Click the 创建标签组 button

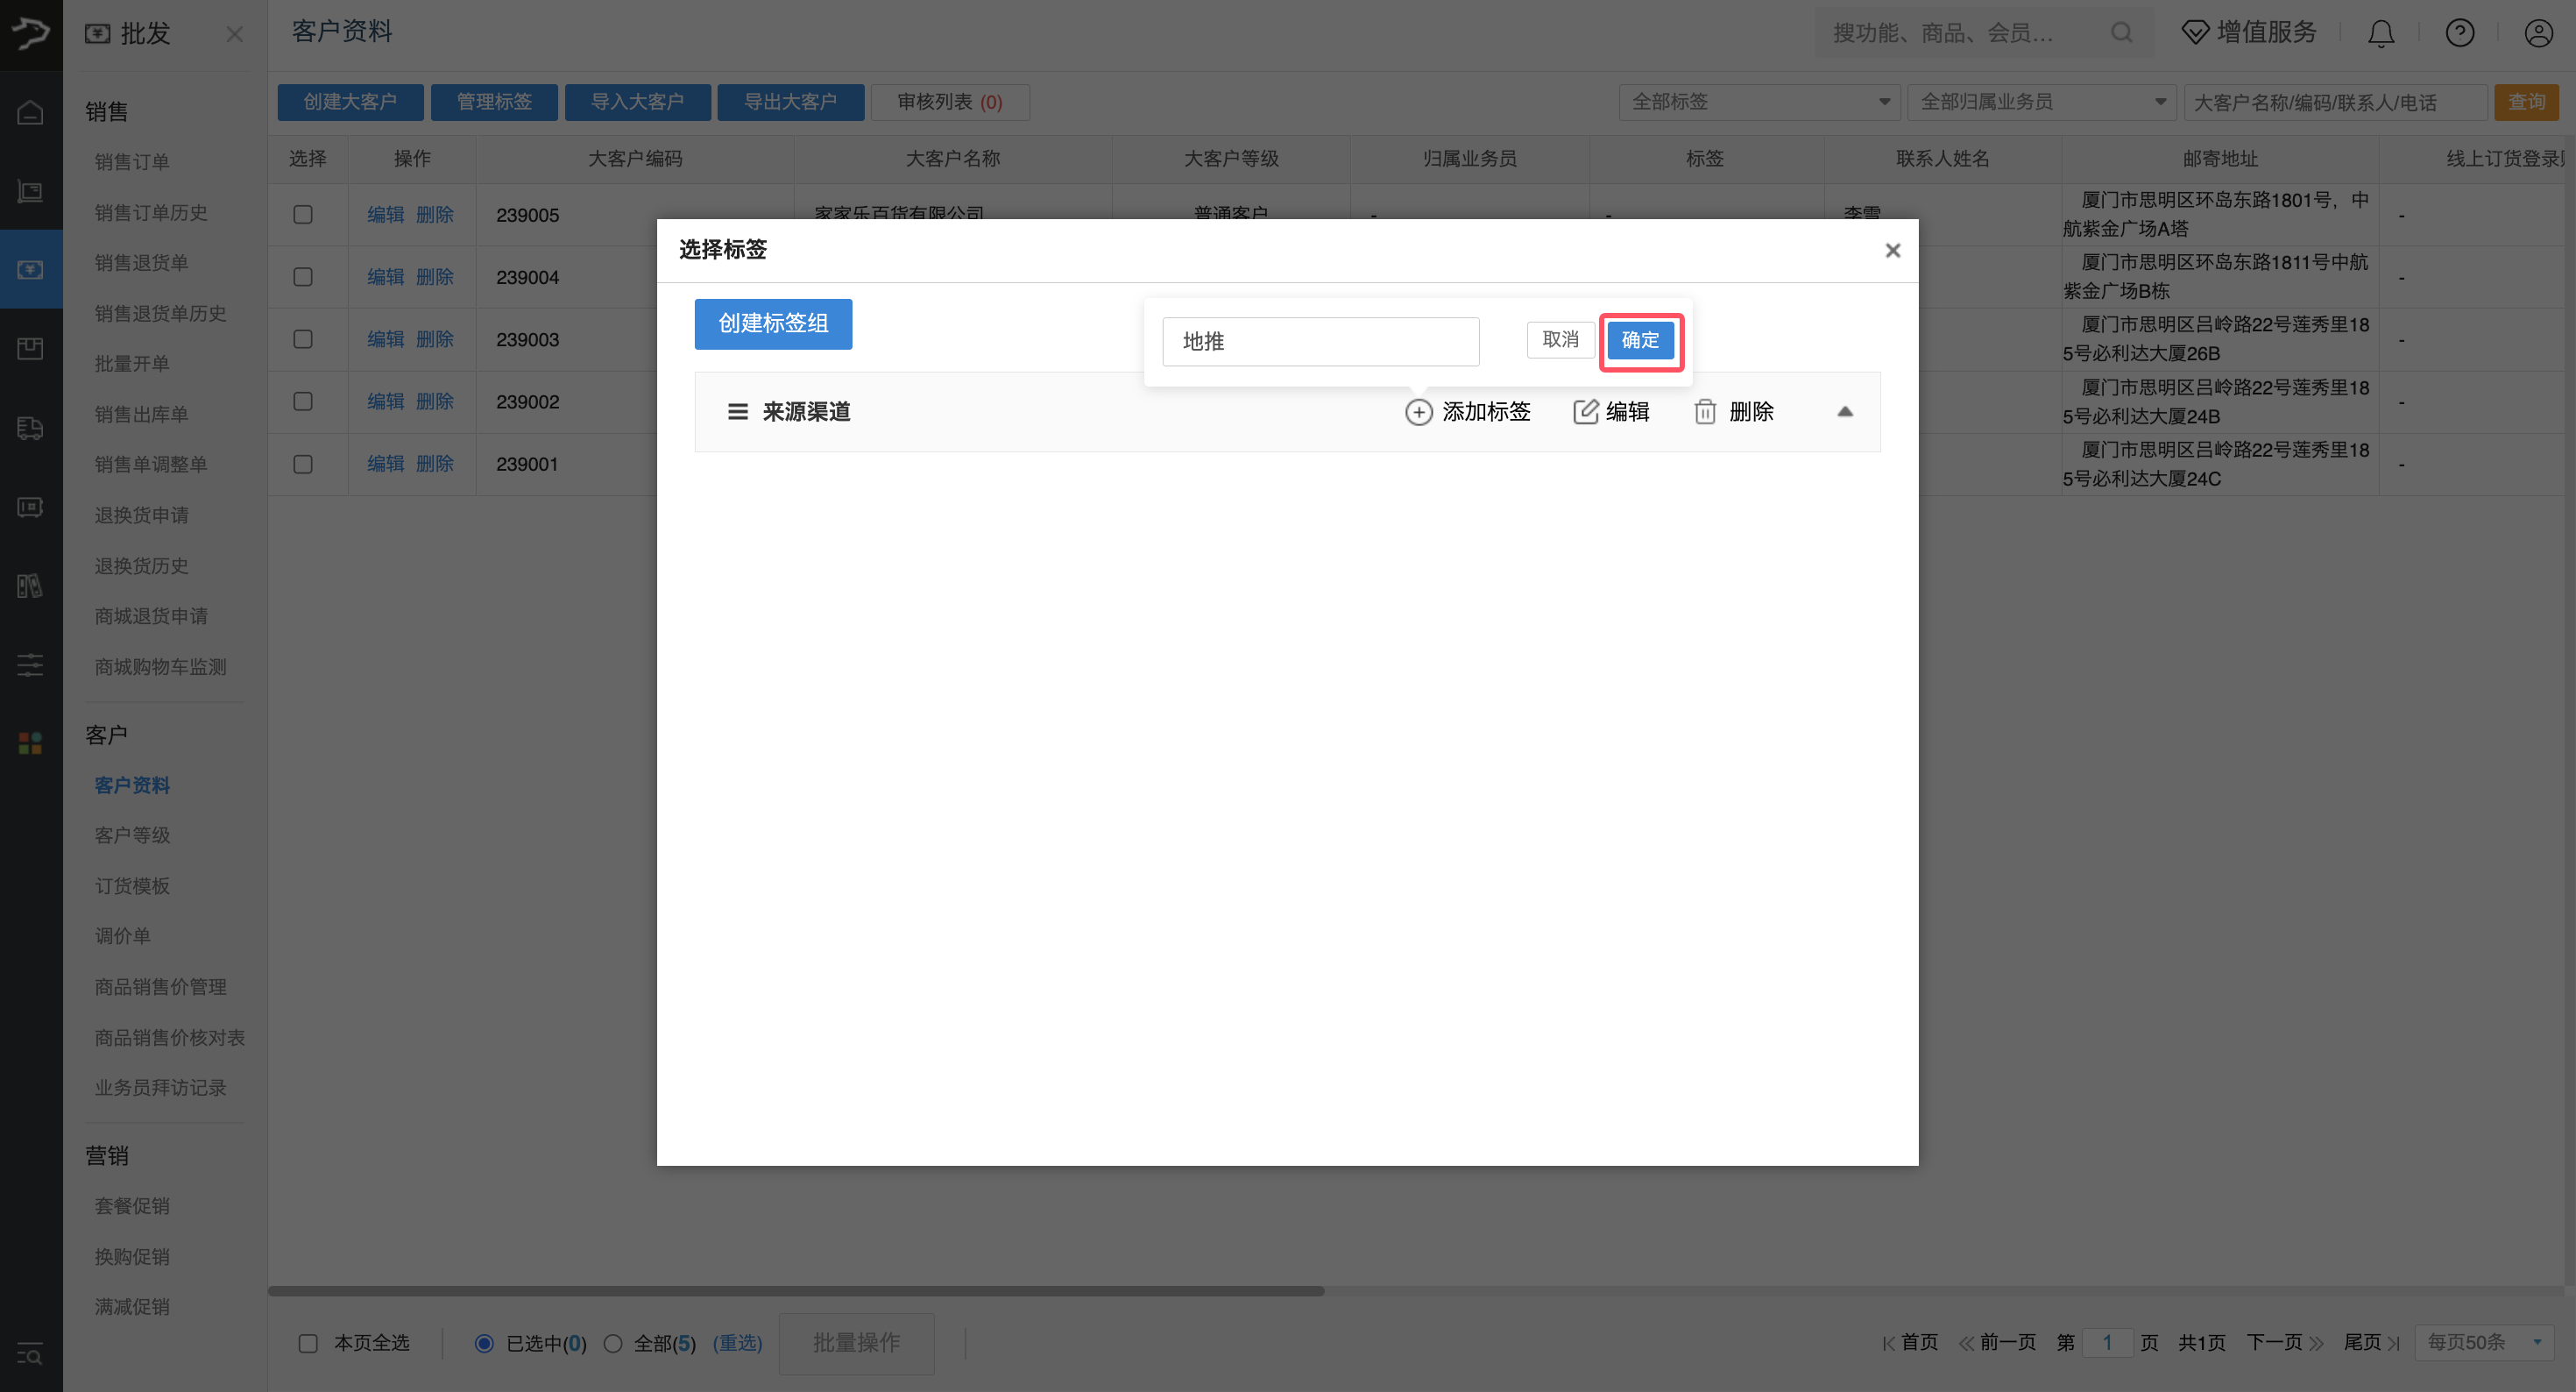coord(773,324)
